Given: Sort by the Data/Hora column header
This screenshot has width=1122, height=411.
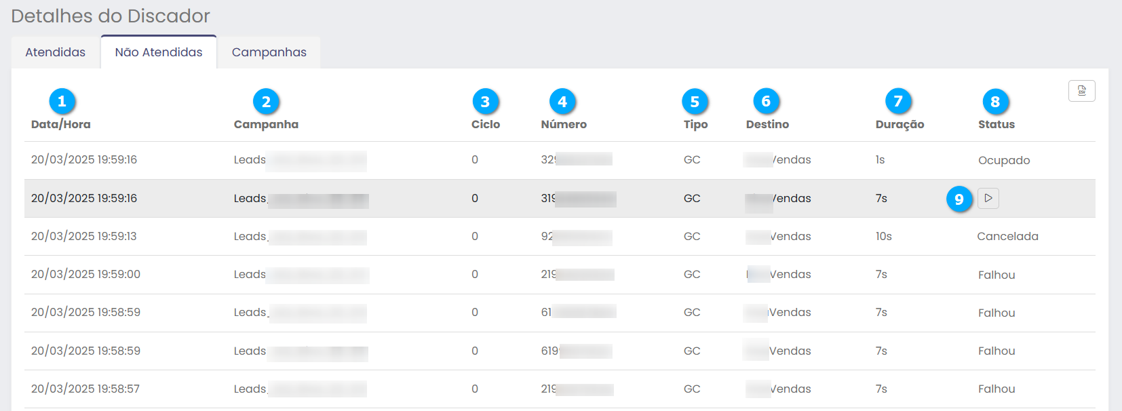Looking at the screenshot, I should (x=61, y=124).
